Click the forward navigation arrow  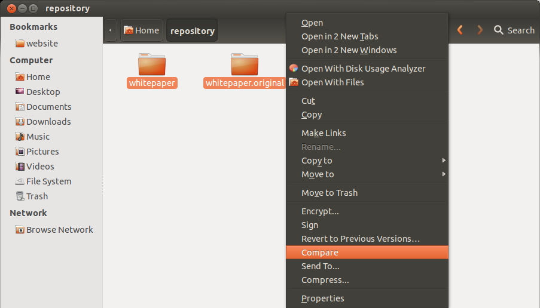click(480, 30)
